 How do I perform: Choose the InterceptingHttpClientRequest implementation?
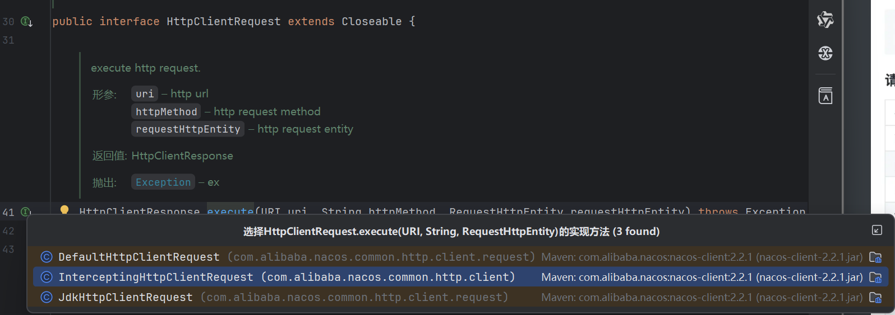point(156,277)
